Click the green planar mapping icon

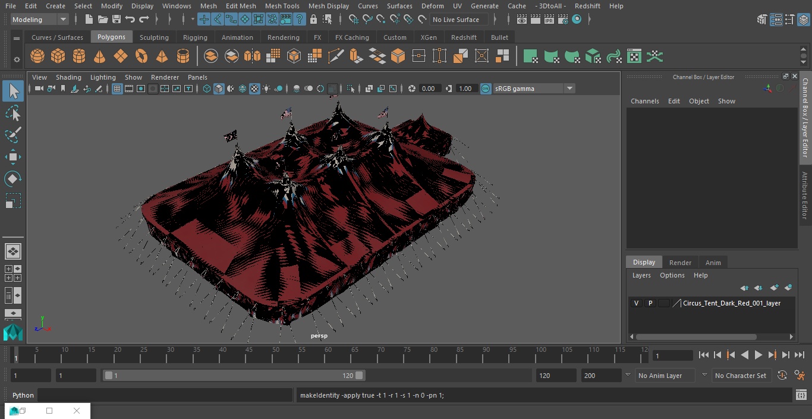(x=530, y=56)
